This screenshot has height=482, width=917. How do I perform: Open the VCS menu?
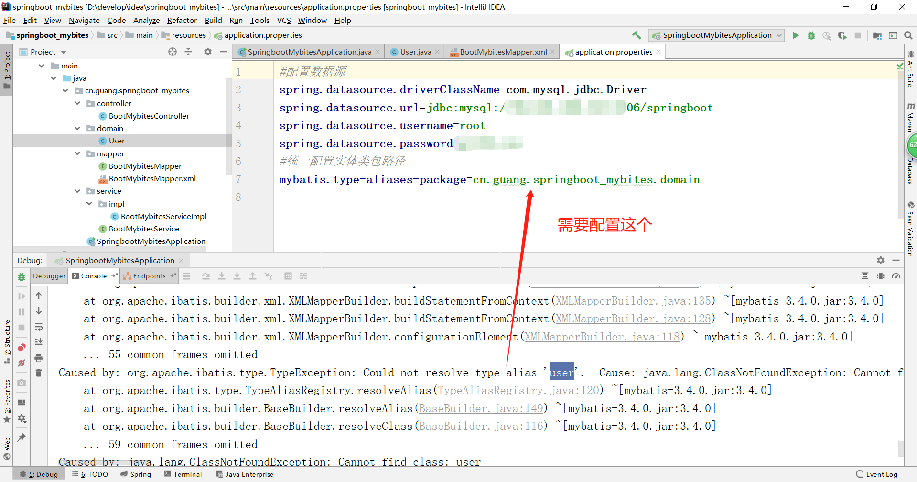pyautogui.click(x=284, y=20)
